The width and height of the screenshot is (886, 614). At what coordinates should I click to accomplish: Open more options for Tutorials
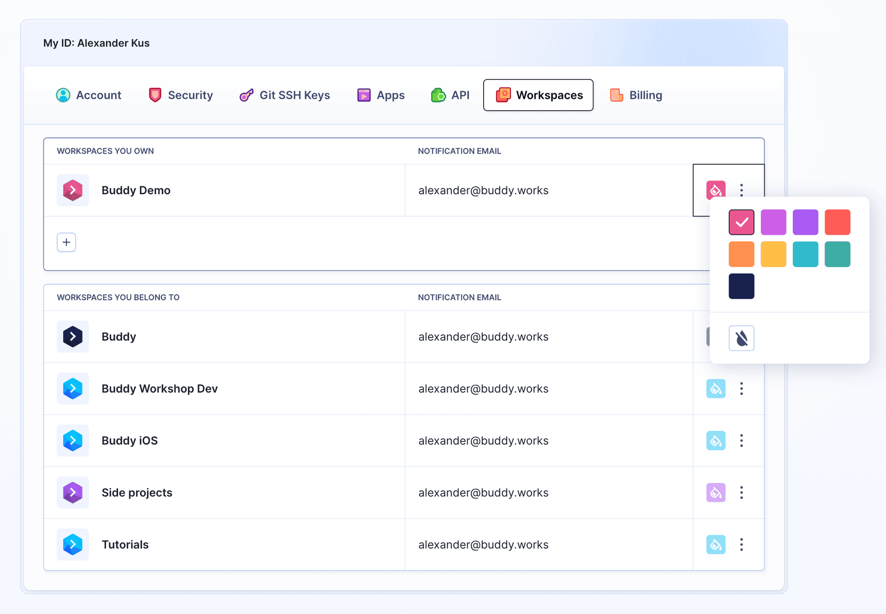[742, 544]
